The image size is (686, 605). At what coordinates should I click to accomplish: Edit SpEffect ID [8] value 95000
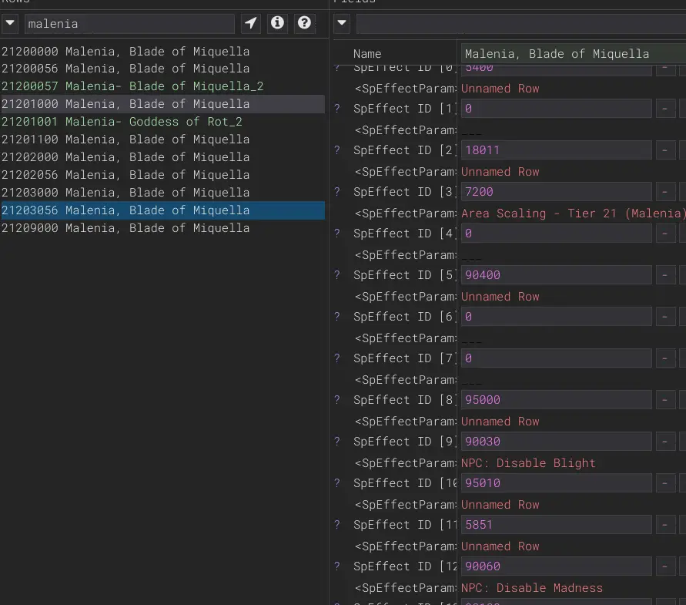click(556, 400)
